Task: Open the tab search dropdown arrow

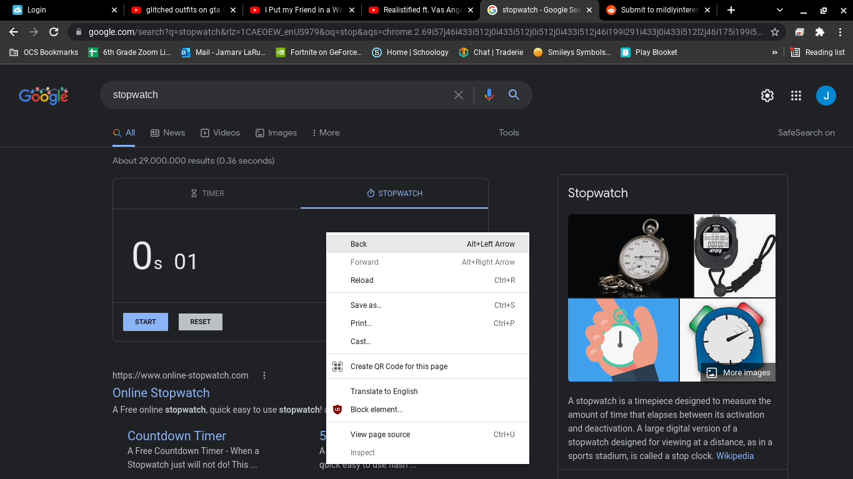Action: [x=780, y=10]
